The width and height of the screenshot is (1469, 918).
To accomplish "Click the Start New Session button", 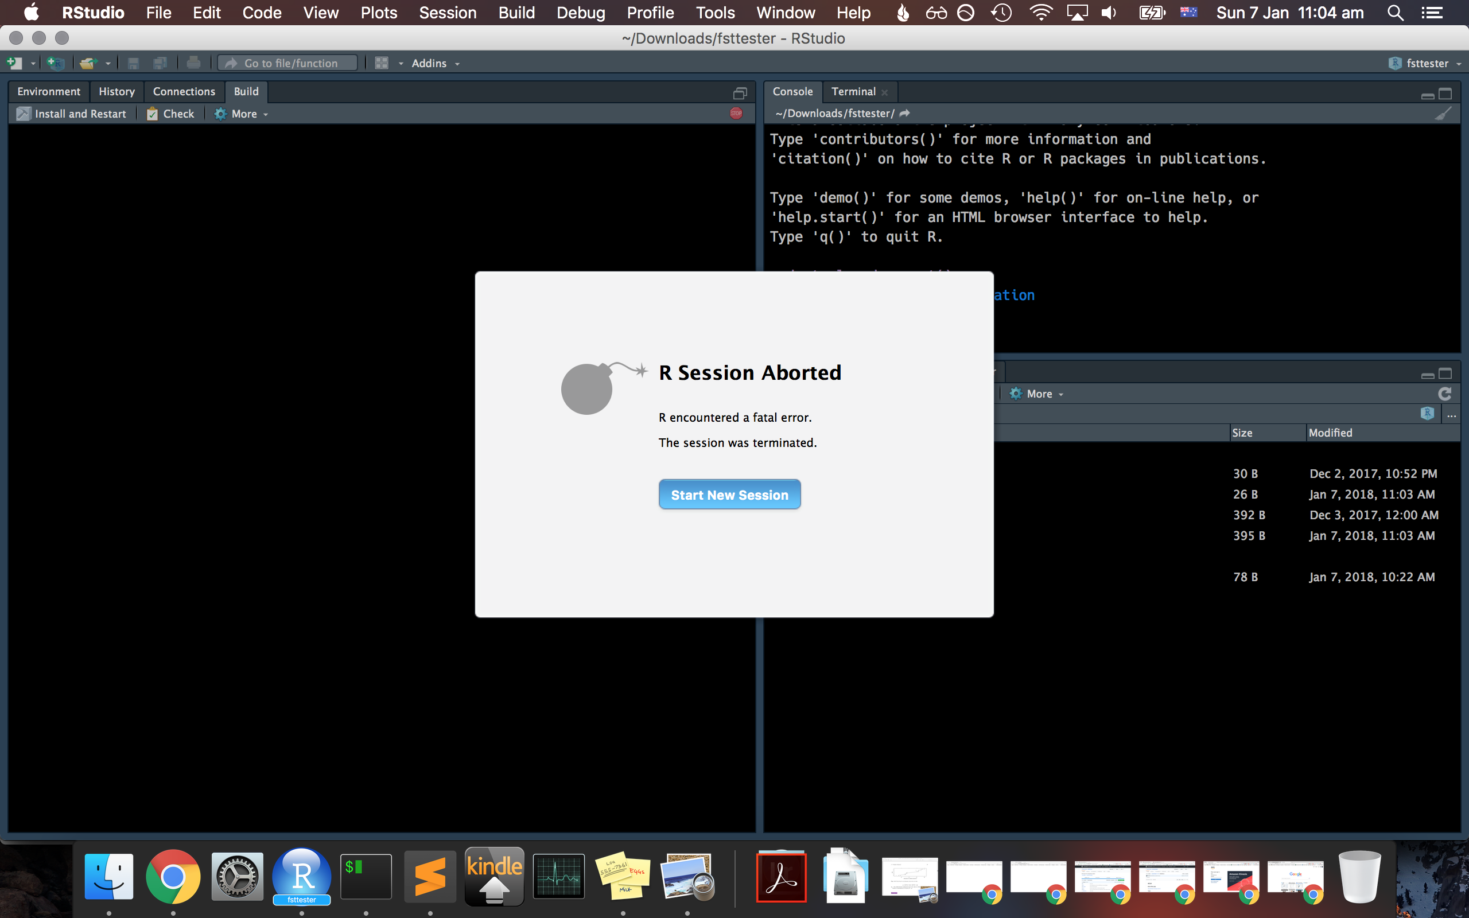I will click(730, 494).
